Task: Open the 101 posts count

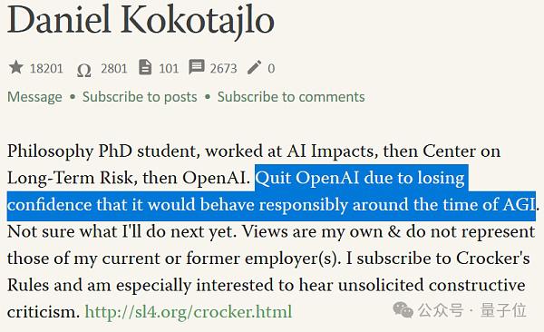Action: point(169,68)
